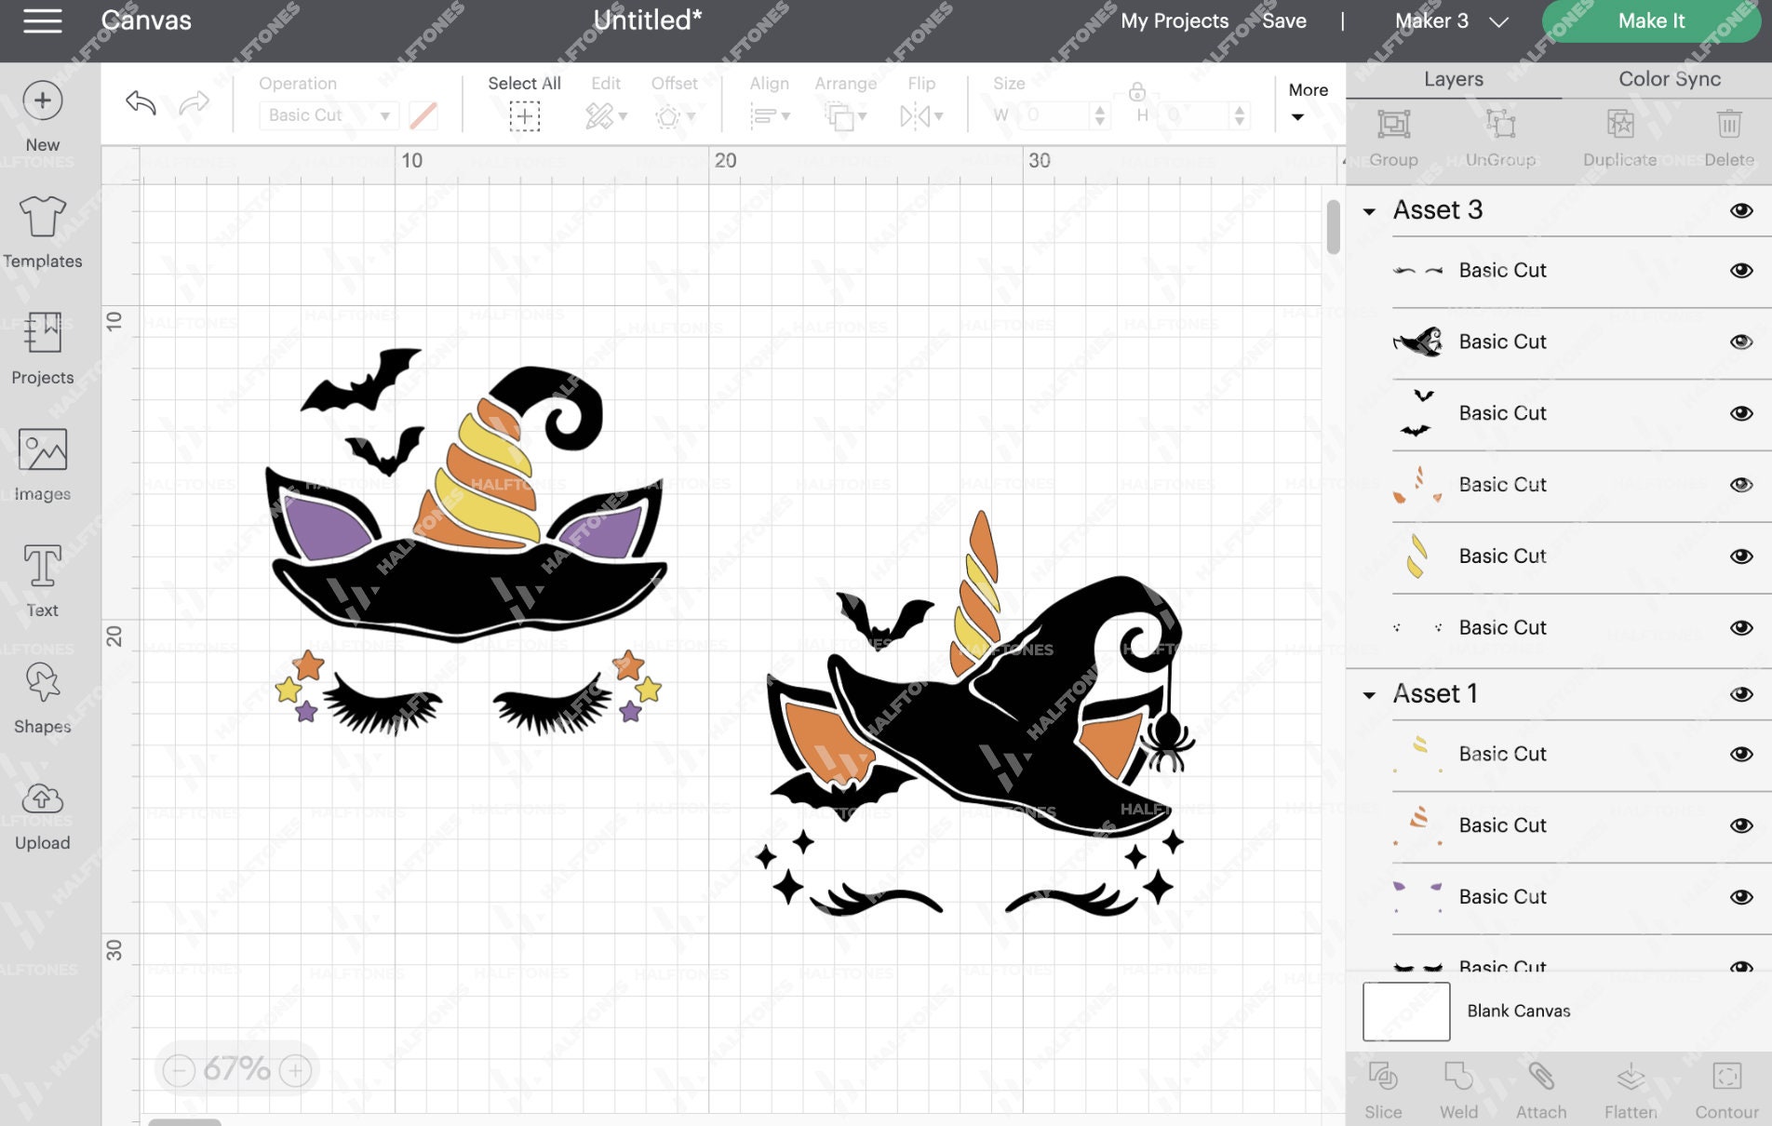Hide the Asset 3 group

click(x=1741, y=210)
